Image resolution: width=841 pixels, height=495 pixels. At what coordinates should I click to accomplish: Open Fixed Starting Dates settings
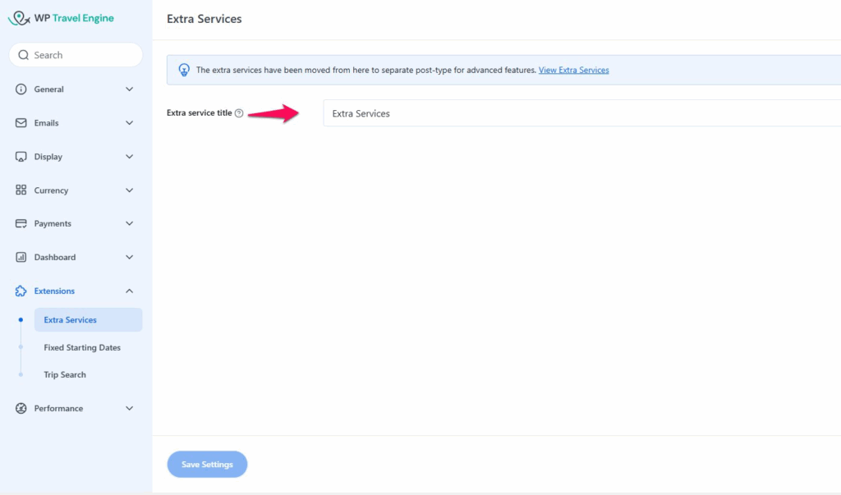[82, 347]
